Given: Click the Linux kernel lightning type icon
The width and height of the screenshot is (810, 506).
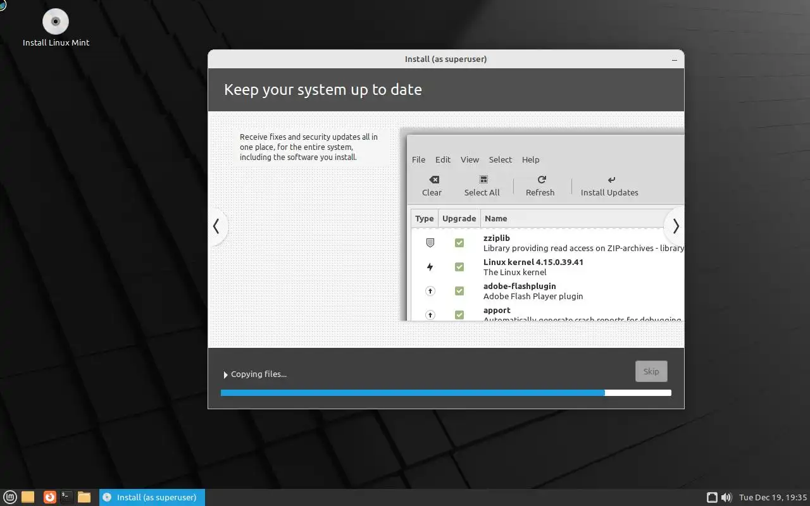Looking at the screenshot, I should click(430, 267).
